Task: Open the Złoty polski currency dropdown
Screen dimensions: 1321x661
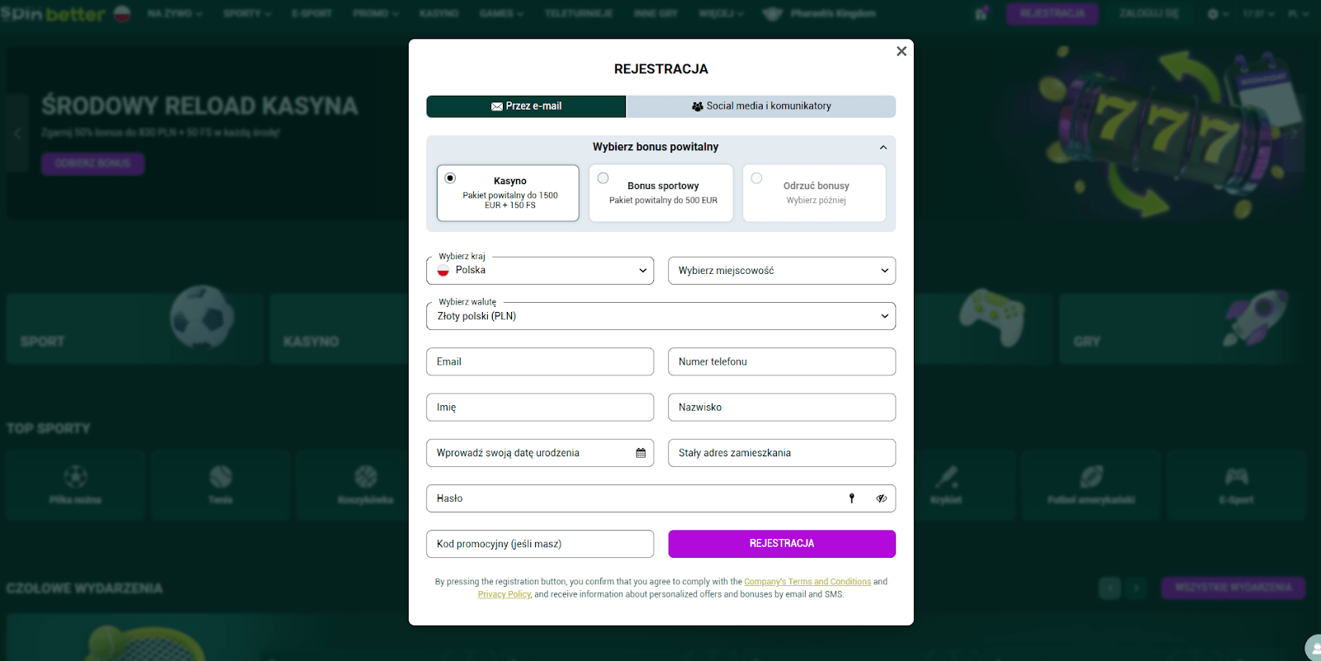Action: point(660,316)
